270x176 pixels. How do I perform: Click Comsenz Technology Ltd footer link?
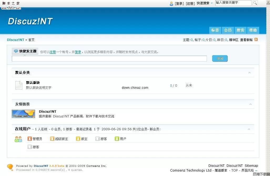tap(191, 170)
